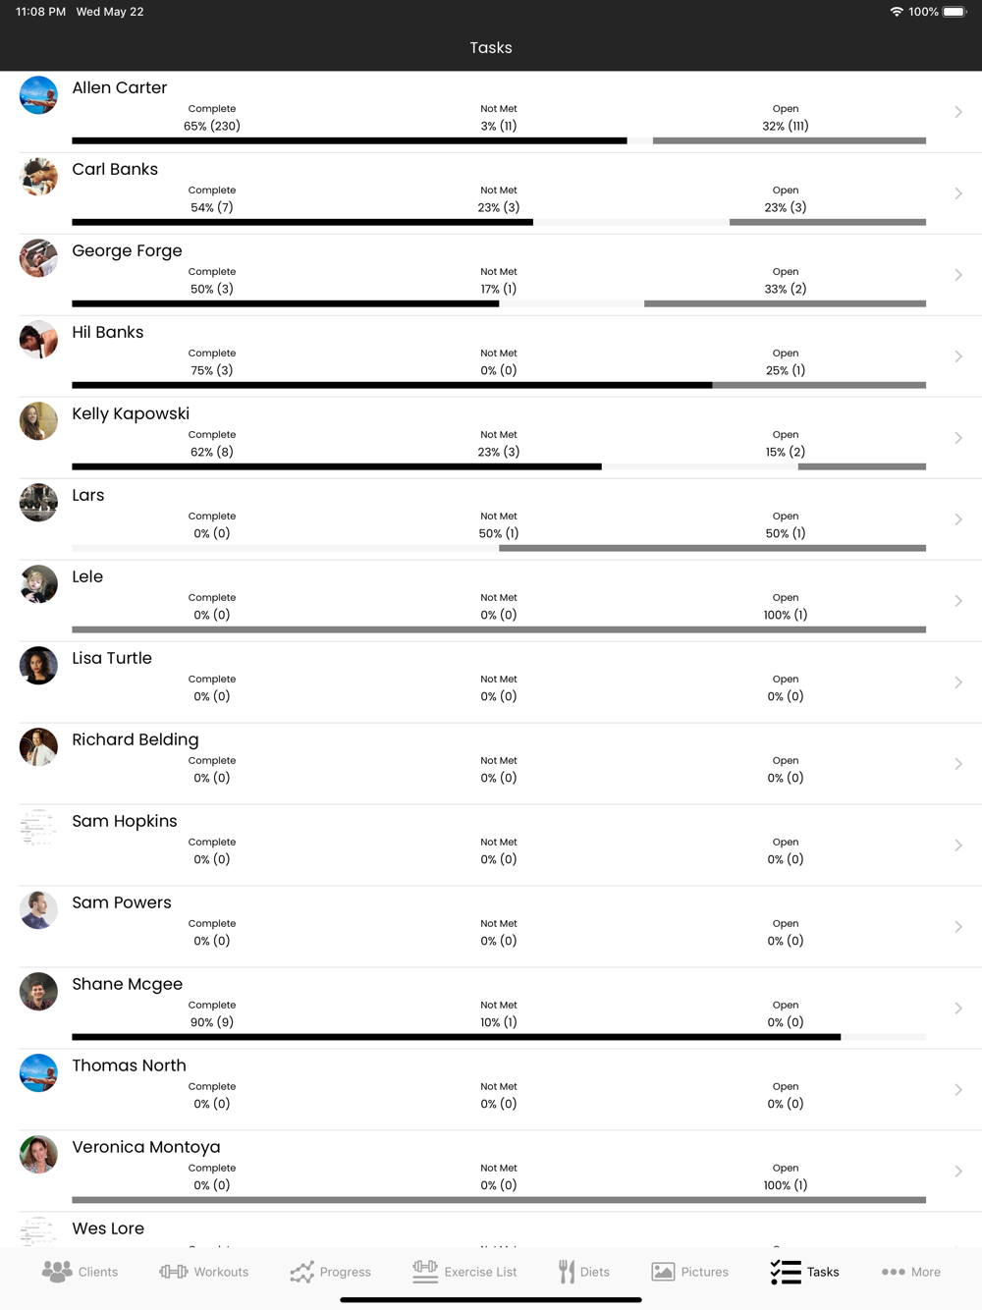Open the Diets fork icon
This screenshot has width=982, height=1310.
[567, 1272]
